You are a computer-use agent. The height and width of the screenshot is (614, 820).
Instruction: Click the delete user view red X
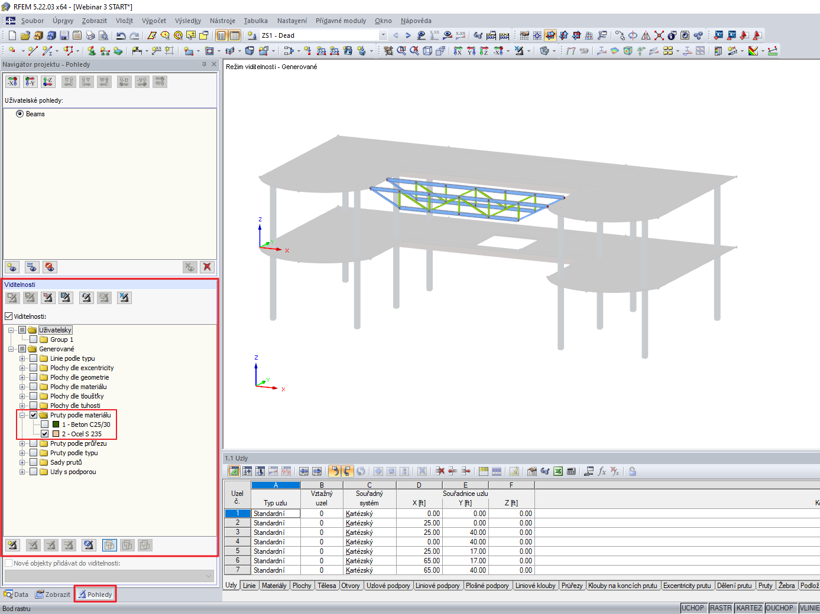(x=207, y=267)
